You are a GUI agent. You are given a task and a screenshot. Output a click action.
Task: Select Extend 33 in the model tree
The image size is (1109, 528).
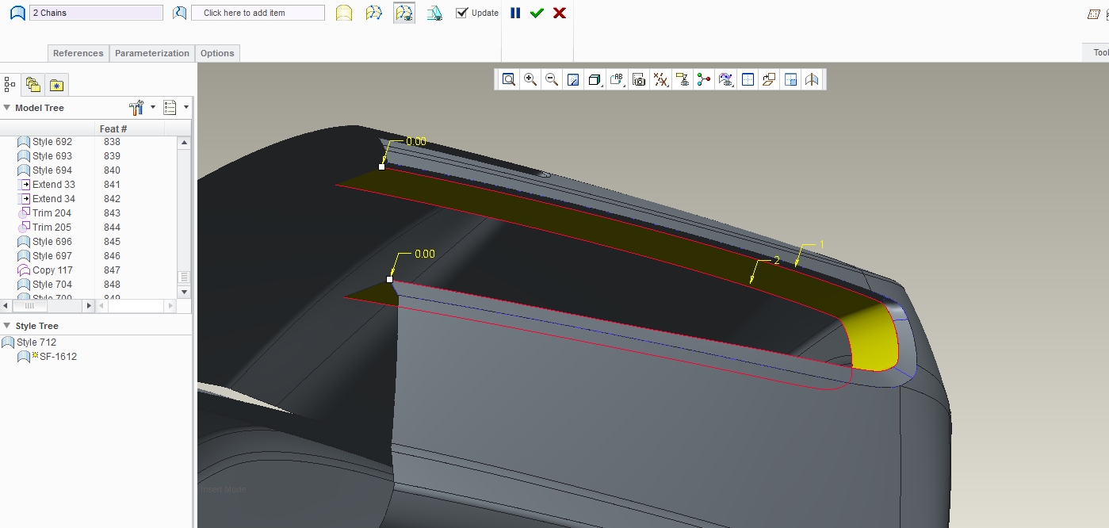click(54, 185)
